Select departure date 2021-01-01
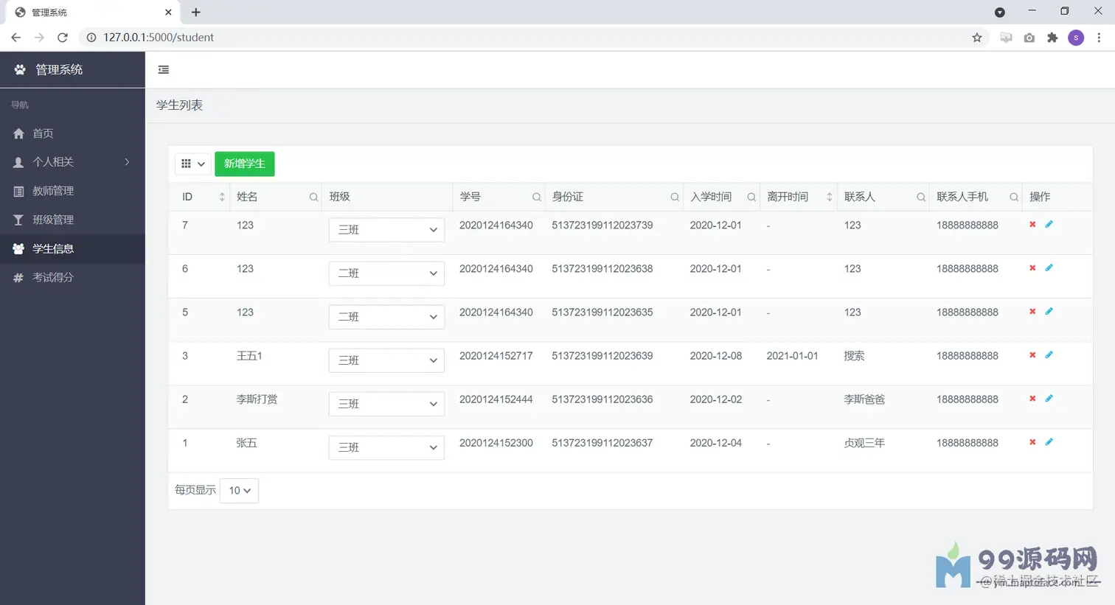Image resolution: width=1115 pixels, height=605 pixels. (792, 356)
